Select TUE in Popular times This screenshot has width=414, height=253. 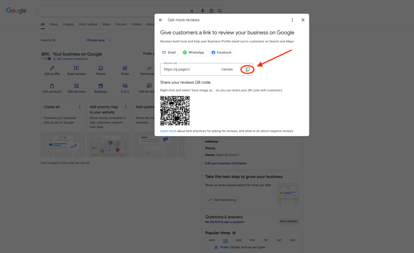click(225, 240)
